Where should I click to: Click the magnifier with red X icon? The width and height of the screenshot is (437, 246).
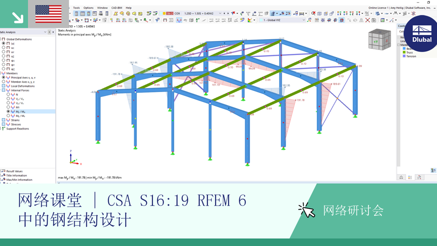click(313, 13)
